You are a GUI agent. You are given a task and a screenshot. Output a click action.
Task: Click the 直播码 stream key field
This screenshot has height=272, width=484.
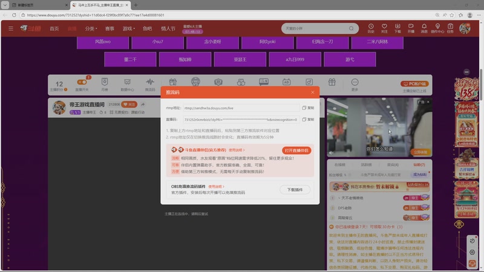pos(241,119)
